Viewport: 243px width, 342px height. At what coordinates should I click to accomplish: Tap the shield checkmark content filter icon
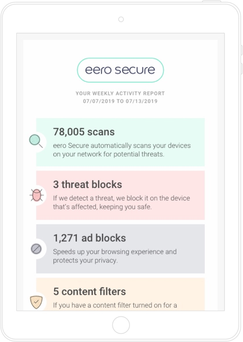(x=36, y=302)
